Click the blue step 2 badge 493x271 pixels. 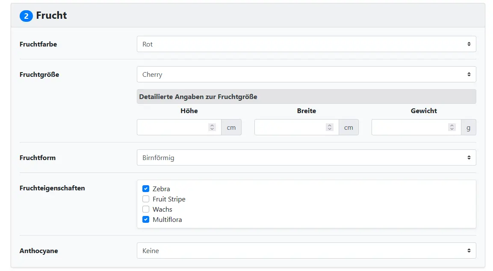pyautogui.click(x=26, y=16)
